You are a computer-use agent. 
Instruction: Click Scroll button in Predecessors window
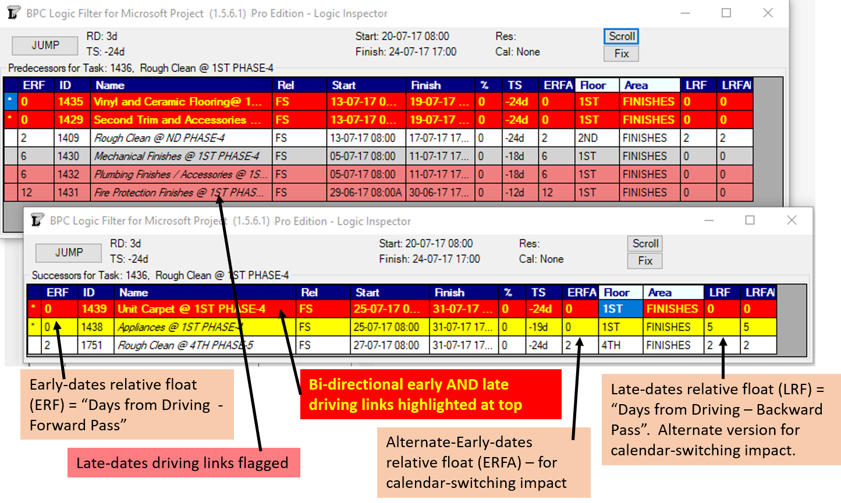click(x=622, y=36)
